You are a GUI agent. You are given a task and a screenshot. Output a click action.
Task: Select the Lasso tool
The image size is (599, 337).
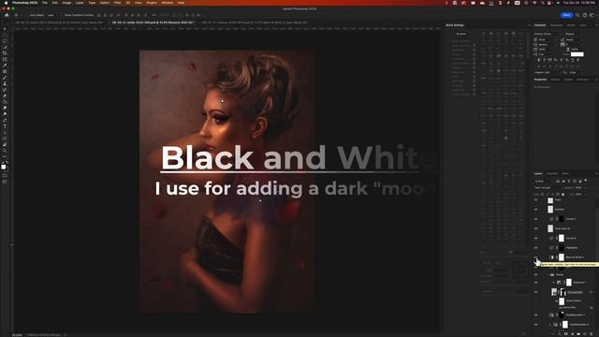(x=5, y=41)
